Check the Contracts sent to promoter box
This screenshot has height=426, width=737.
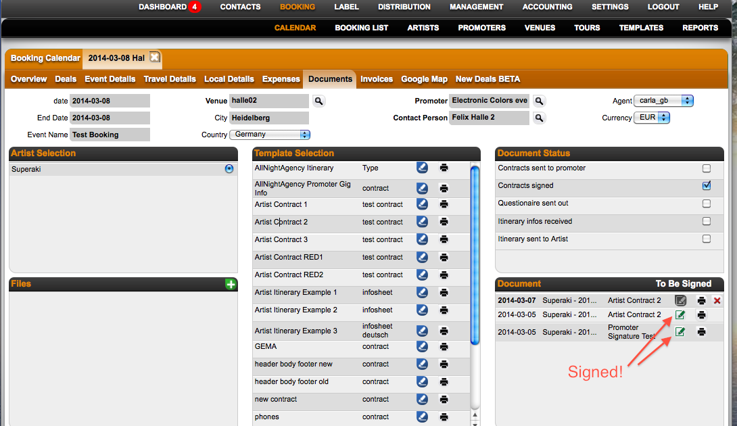(x=707, y=168)
